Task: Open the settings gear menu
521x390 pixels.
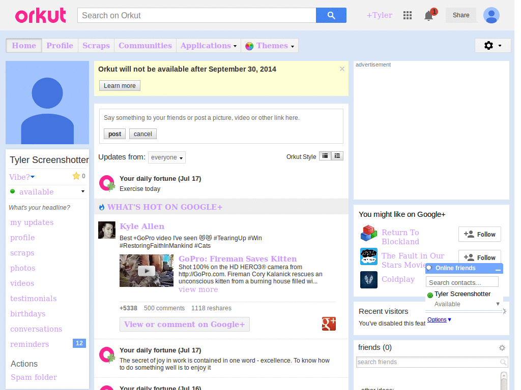Action: pyautogui.click(x=493, y=45)
